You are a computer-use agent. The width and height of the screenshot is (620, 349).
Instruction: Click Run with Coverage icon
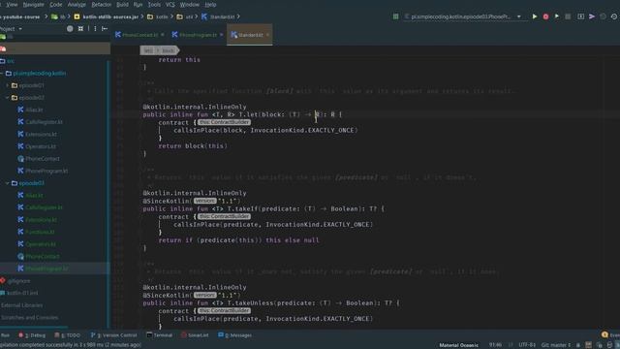[557, 16]
